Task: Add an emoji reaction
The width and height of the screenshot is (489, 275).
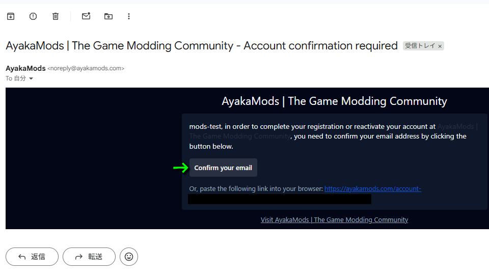Action: (129, 257)
